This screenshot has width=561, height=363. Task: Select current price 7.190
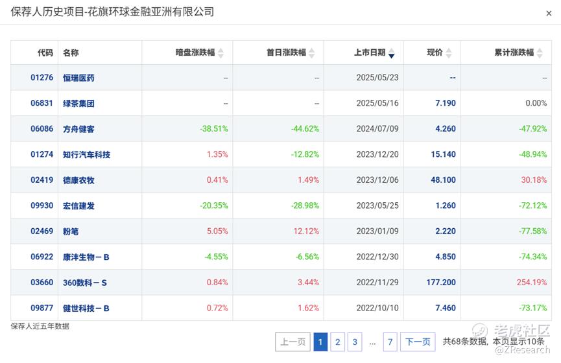[x=446, y=103]
